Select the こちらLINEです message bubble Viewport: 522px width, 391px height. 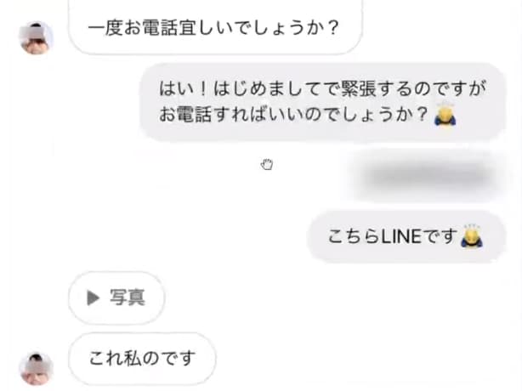[x=406, y=236]
